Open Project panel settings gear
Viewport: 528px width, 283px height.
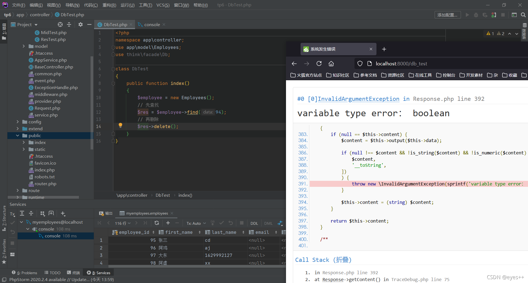tap(80, 24)
